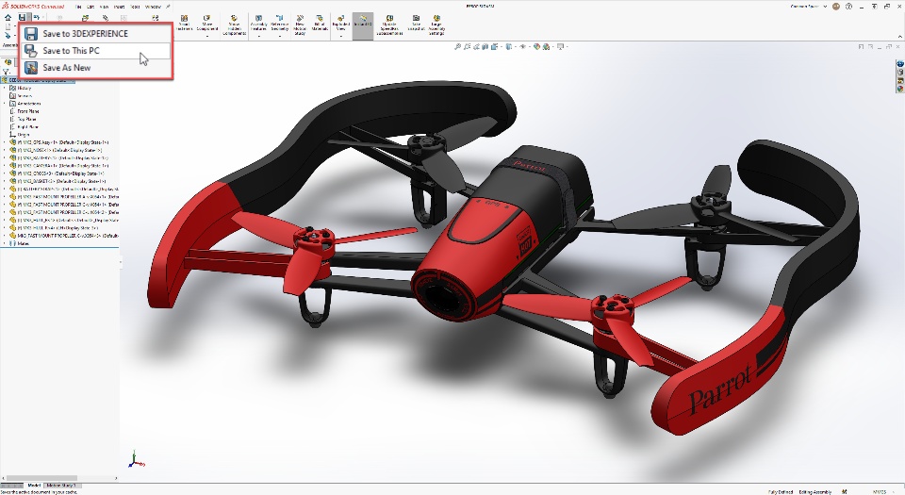This screenshot has width=905, height=495.
Task: Click the Reference Geometry tool
Action: [x=279, y=24]
